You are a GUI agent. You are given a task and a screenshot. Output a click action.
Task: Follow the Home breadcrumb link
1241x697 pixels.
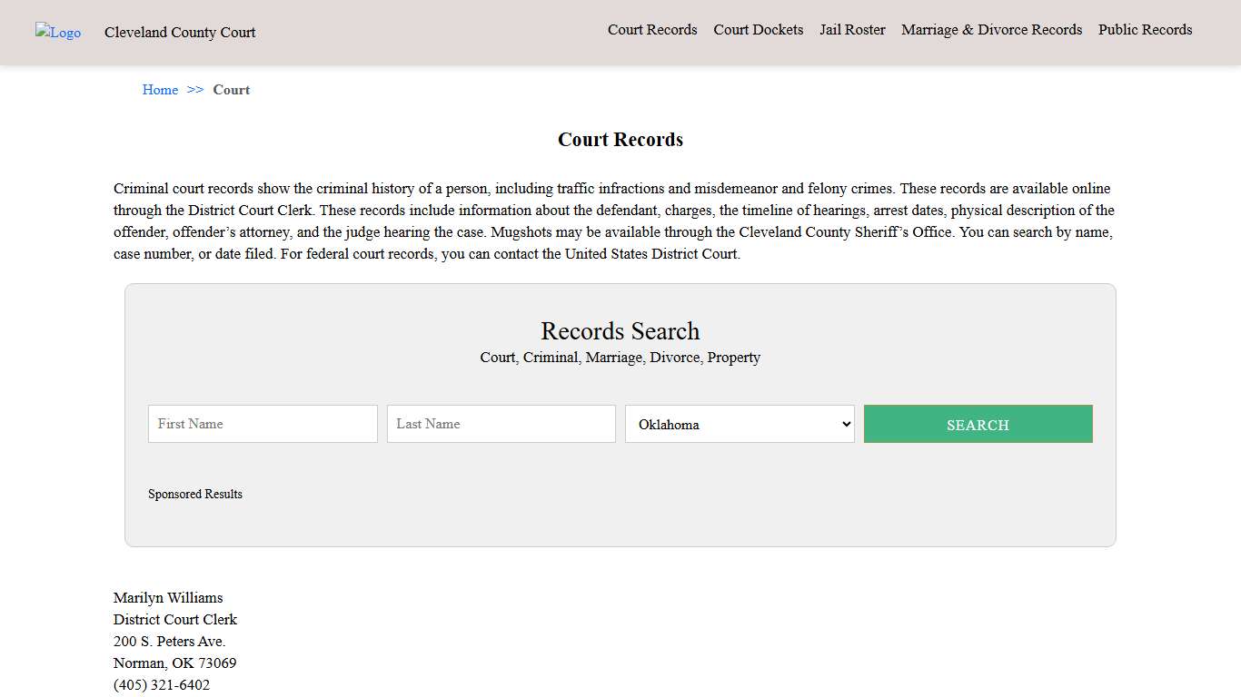[160, 90]
